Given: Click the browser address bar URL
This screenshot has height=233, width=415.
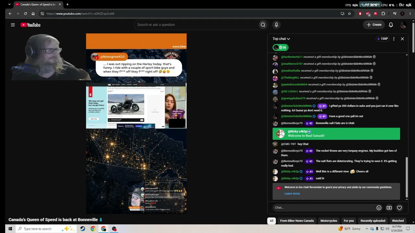Looking at the screenshot, I should [80, 14].
